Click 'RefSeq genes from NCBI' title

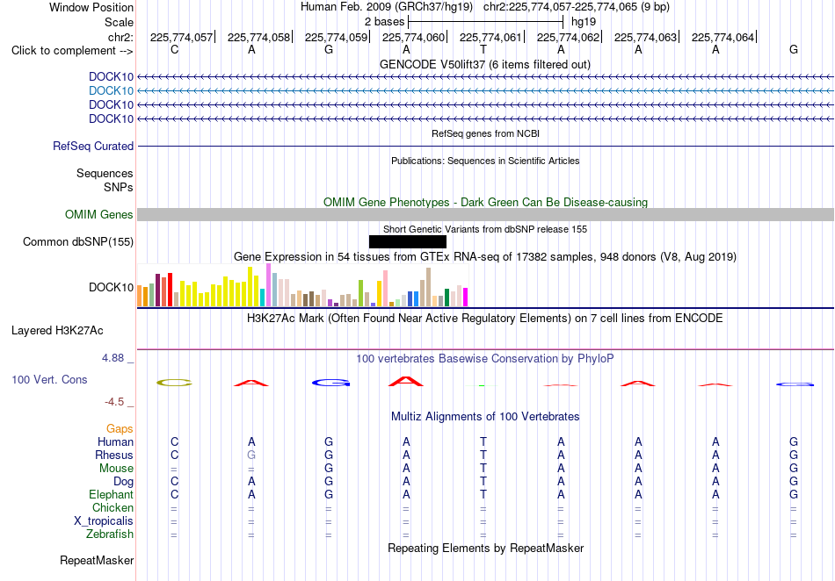click(x=486, y=134)
